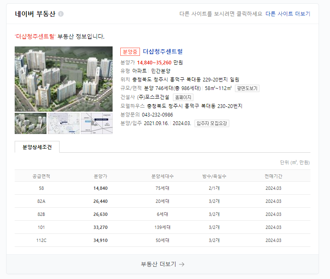This screenshot has width=330, height=279.
Task: Select the middle area map thumbnail
Action: tap(64, 123)
